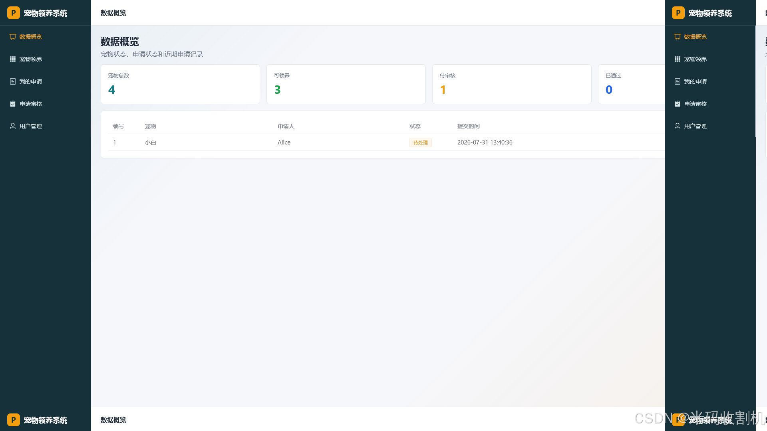Click the 待审核 card label

pyautogui.click(x=447, y=75)
